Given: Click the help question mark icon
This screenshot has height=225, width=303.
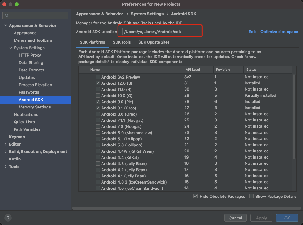Looking at the screenshot, I should tap(8, 218).
